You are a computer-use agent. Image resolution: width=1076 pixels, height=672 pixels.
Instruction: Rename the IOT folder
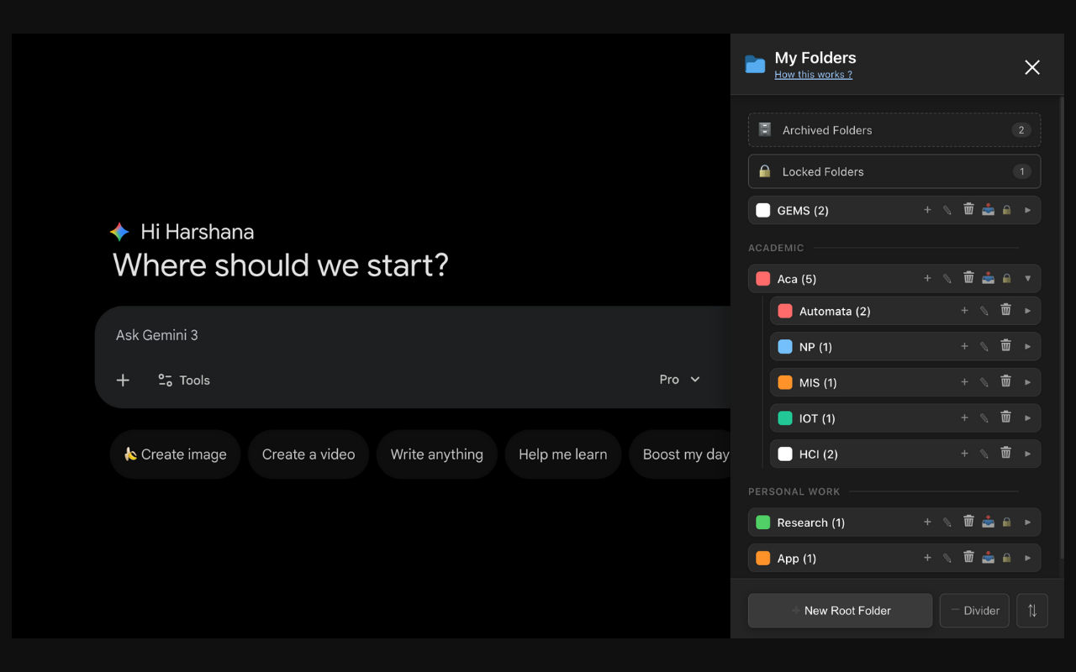pos(984,417)
